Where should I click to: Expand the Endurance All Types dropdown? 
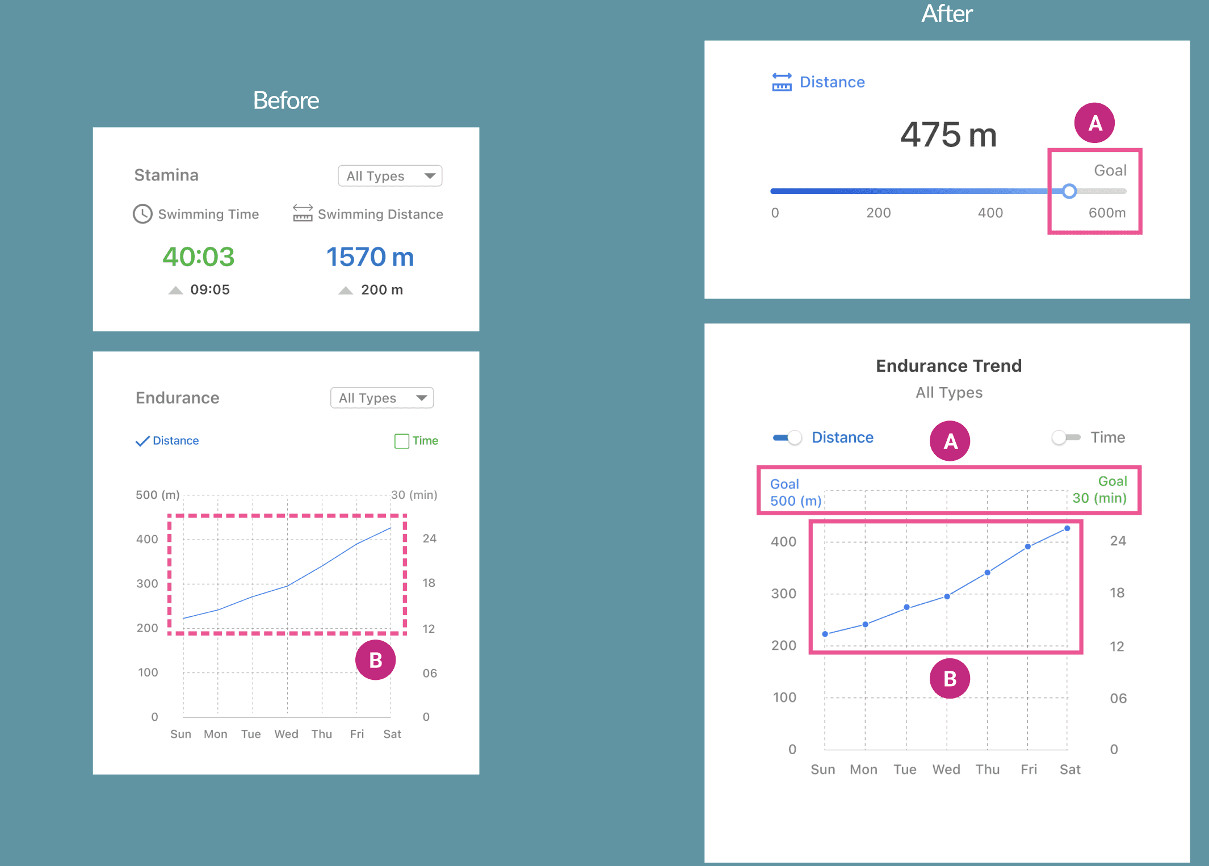click(x=381, y=398)
